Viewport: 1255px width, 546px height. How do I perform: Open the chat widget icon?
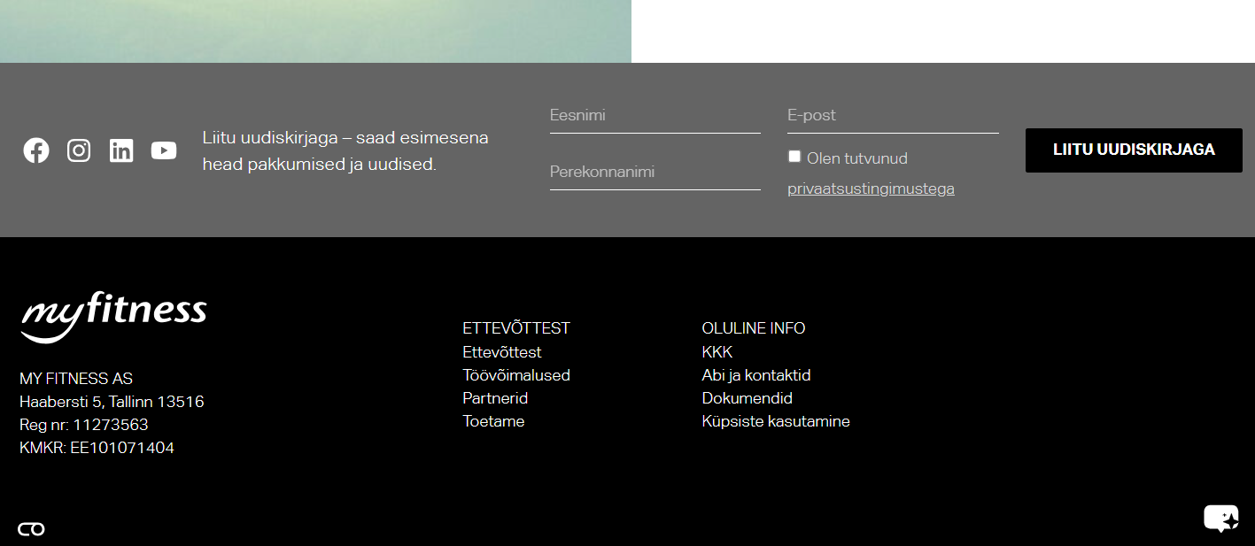[x=1221, y=518]
